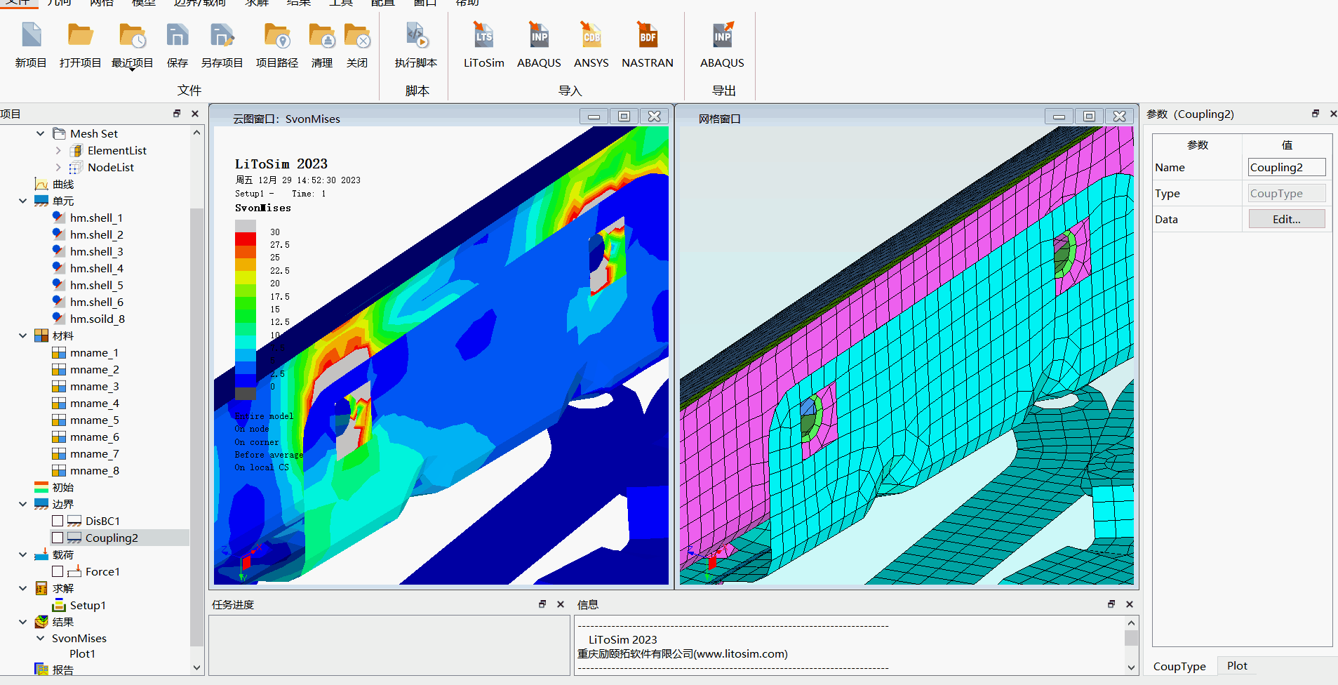Collapse the 边界 boundary node

point(23,504)
